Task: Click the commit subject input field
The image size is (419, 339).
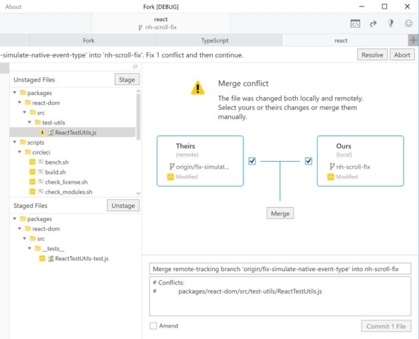Action: click(x=280, y=268)
